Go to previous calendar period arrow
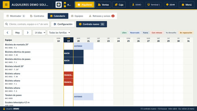The width and height of the screenshot is (197, 111). pyautogui.click(x=7, y=33)
